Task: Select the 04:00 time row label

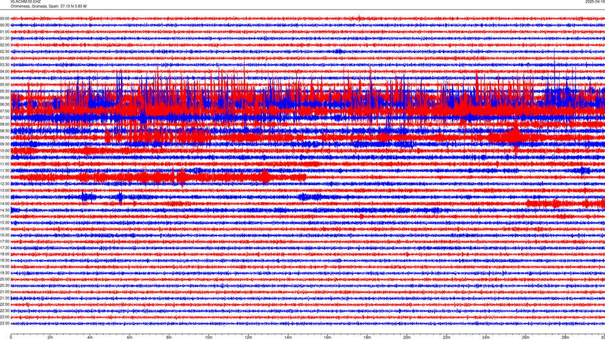Action: 4,72
